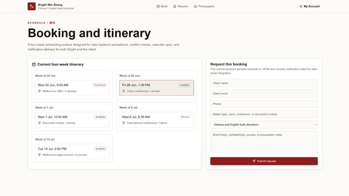Click the Week of 8 Jul heading
The width and height of the screenshot is (349, 196).
tap(128, 108)
